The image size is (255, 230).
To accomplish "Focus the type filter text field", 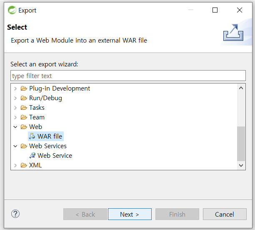I will [128, 76].
